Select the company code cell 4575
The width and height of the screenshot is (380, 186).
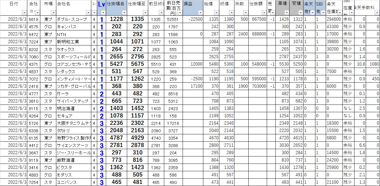coord(33,27)
